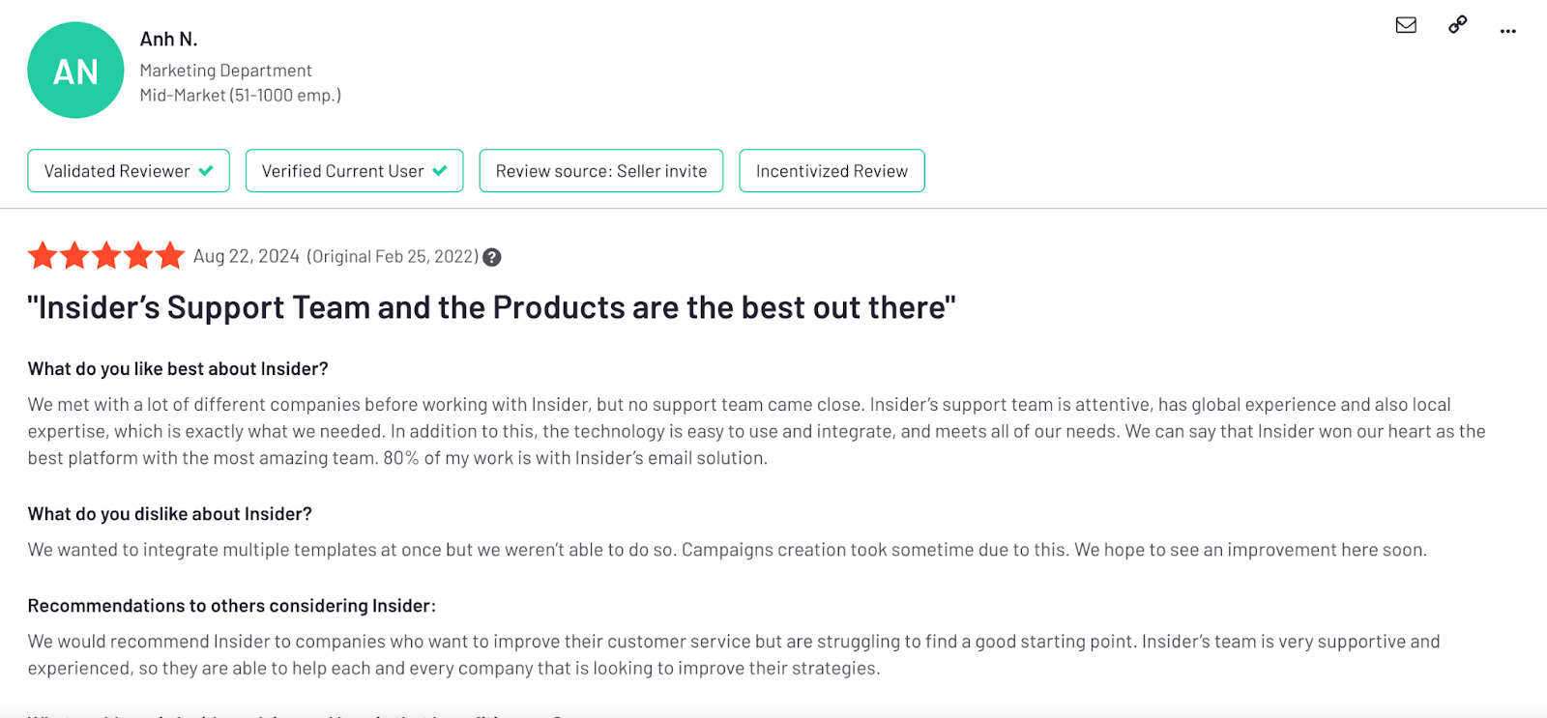Click the Incentivized Review badge
This screenshot has height=718, width=1547.
pos(832,171)
